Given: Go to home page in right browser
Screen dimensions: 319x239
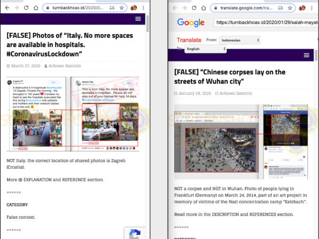Looking at the screenshot, I should coord(204,8).
